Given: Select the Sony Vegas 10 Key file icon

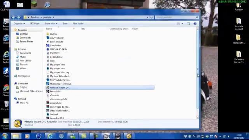Looking at the screenshot, I should [47, 107].
